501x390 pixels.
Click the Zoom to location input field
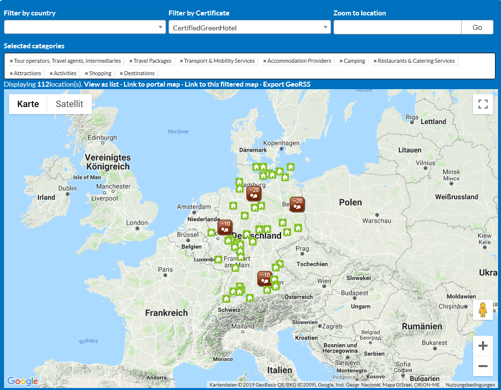397,27
